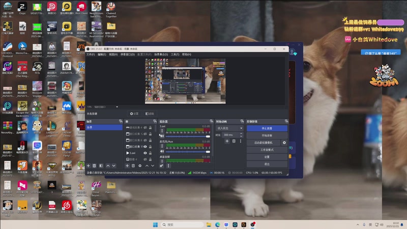Move source down with the Sources down arrow
Screen dimensions: 407x229
click(x=153, y=166)
